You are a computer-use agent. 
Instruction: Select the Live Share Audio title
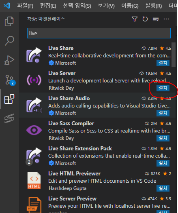69,98
